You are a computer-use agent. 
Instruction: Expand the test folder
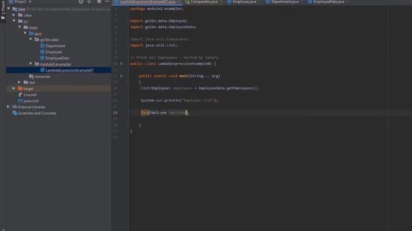pyautogui.click(x=19, y=82)
